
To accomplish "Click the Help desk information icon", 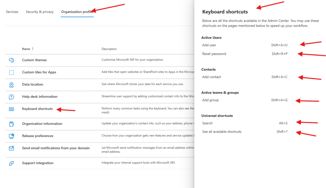I will point(11,97).
